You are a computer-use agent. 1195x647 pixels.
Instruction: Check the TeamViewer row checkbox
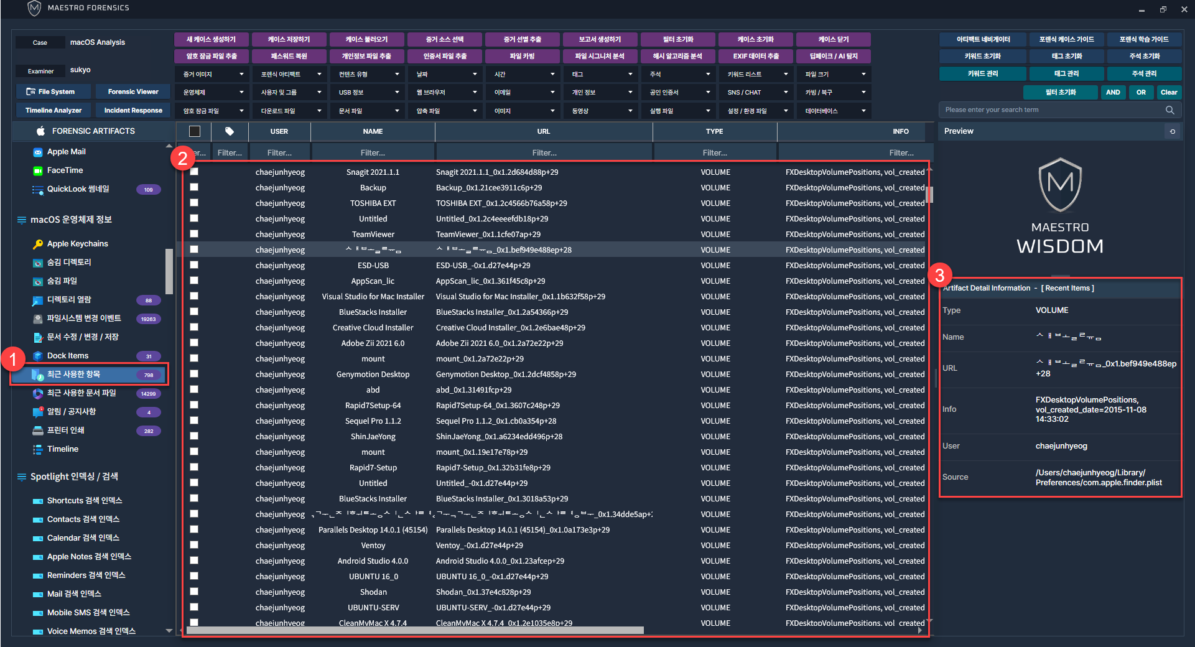coord(194,234)
